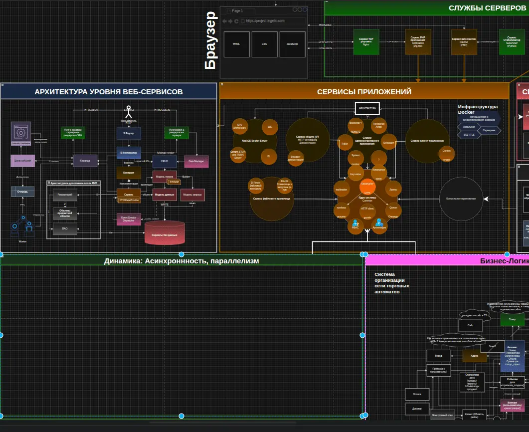Select the Data Manager pink block
529x432 pixels.
click(x=196, y=162)
